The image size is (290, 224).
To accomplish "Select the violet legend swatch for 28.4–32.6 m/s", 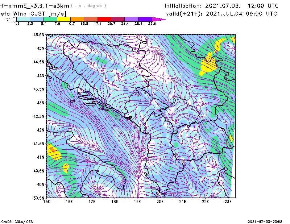I will click(x=145, y=19).
